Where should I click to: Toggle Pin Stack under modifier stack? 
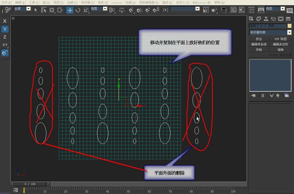click(x=253, y=96)
